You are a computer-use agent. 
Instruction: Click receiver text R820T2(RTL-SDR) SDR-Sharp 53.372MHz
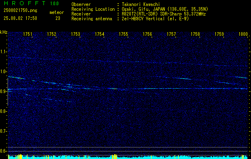164,14
